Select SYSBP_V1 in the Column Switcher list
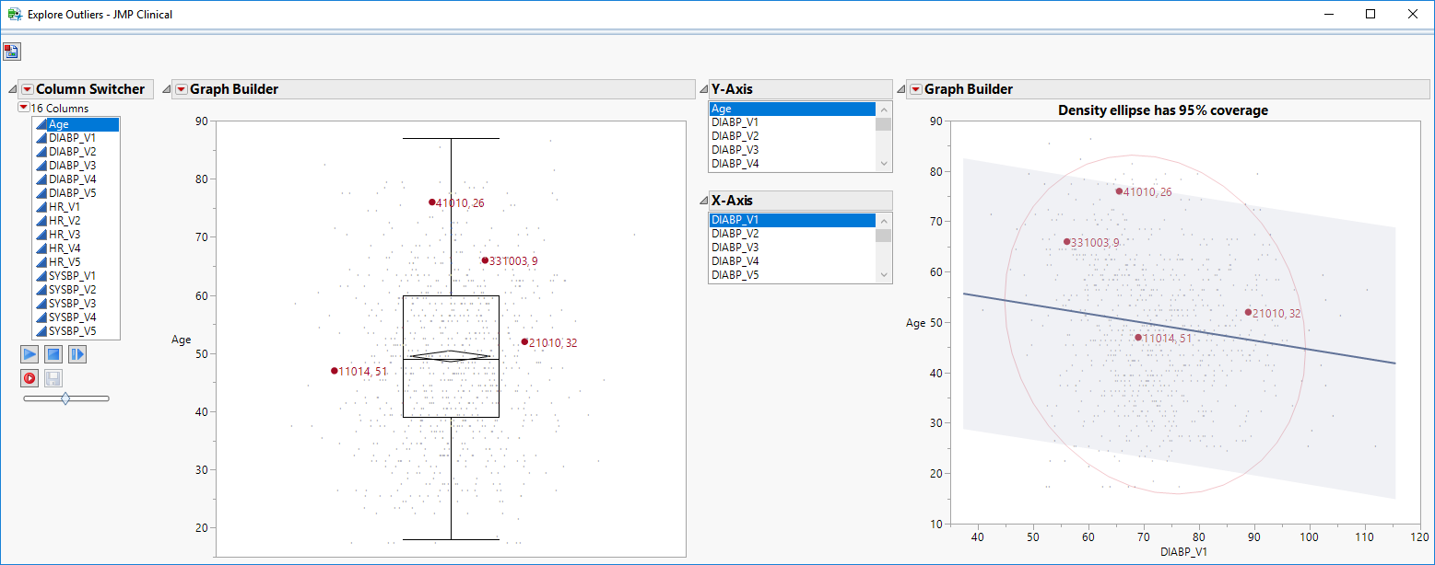1435x565 pixels. point(72,276)
